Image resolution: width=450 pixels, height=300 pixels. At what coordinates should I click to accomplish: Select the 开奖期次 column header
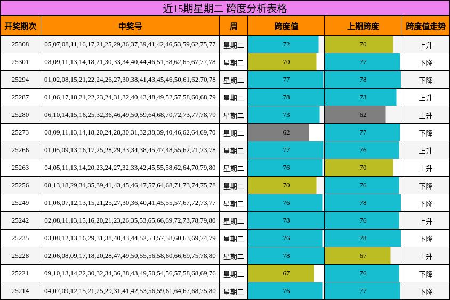(20, 26)
